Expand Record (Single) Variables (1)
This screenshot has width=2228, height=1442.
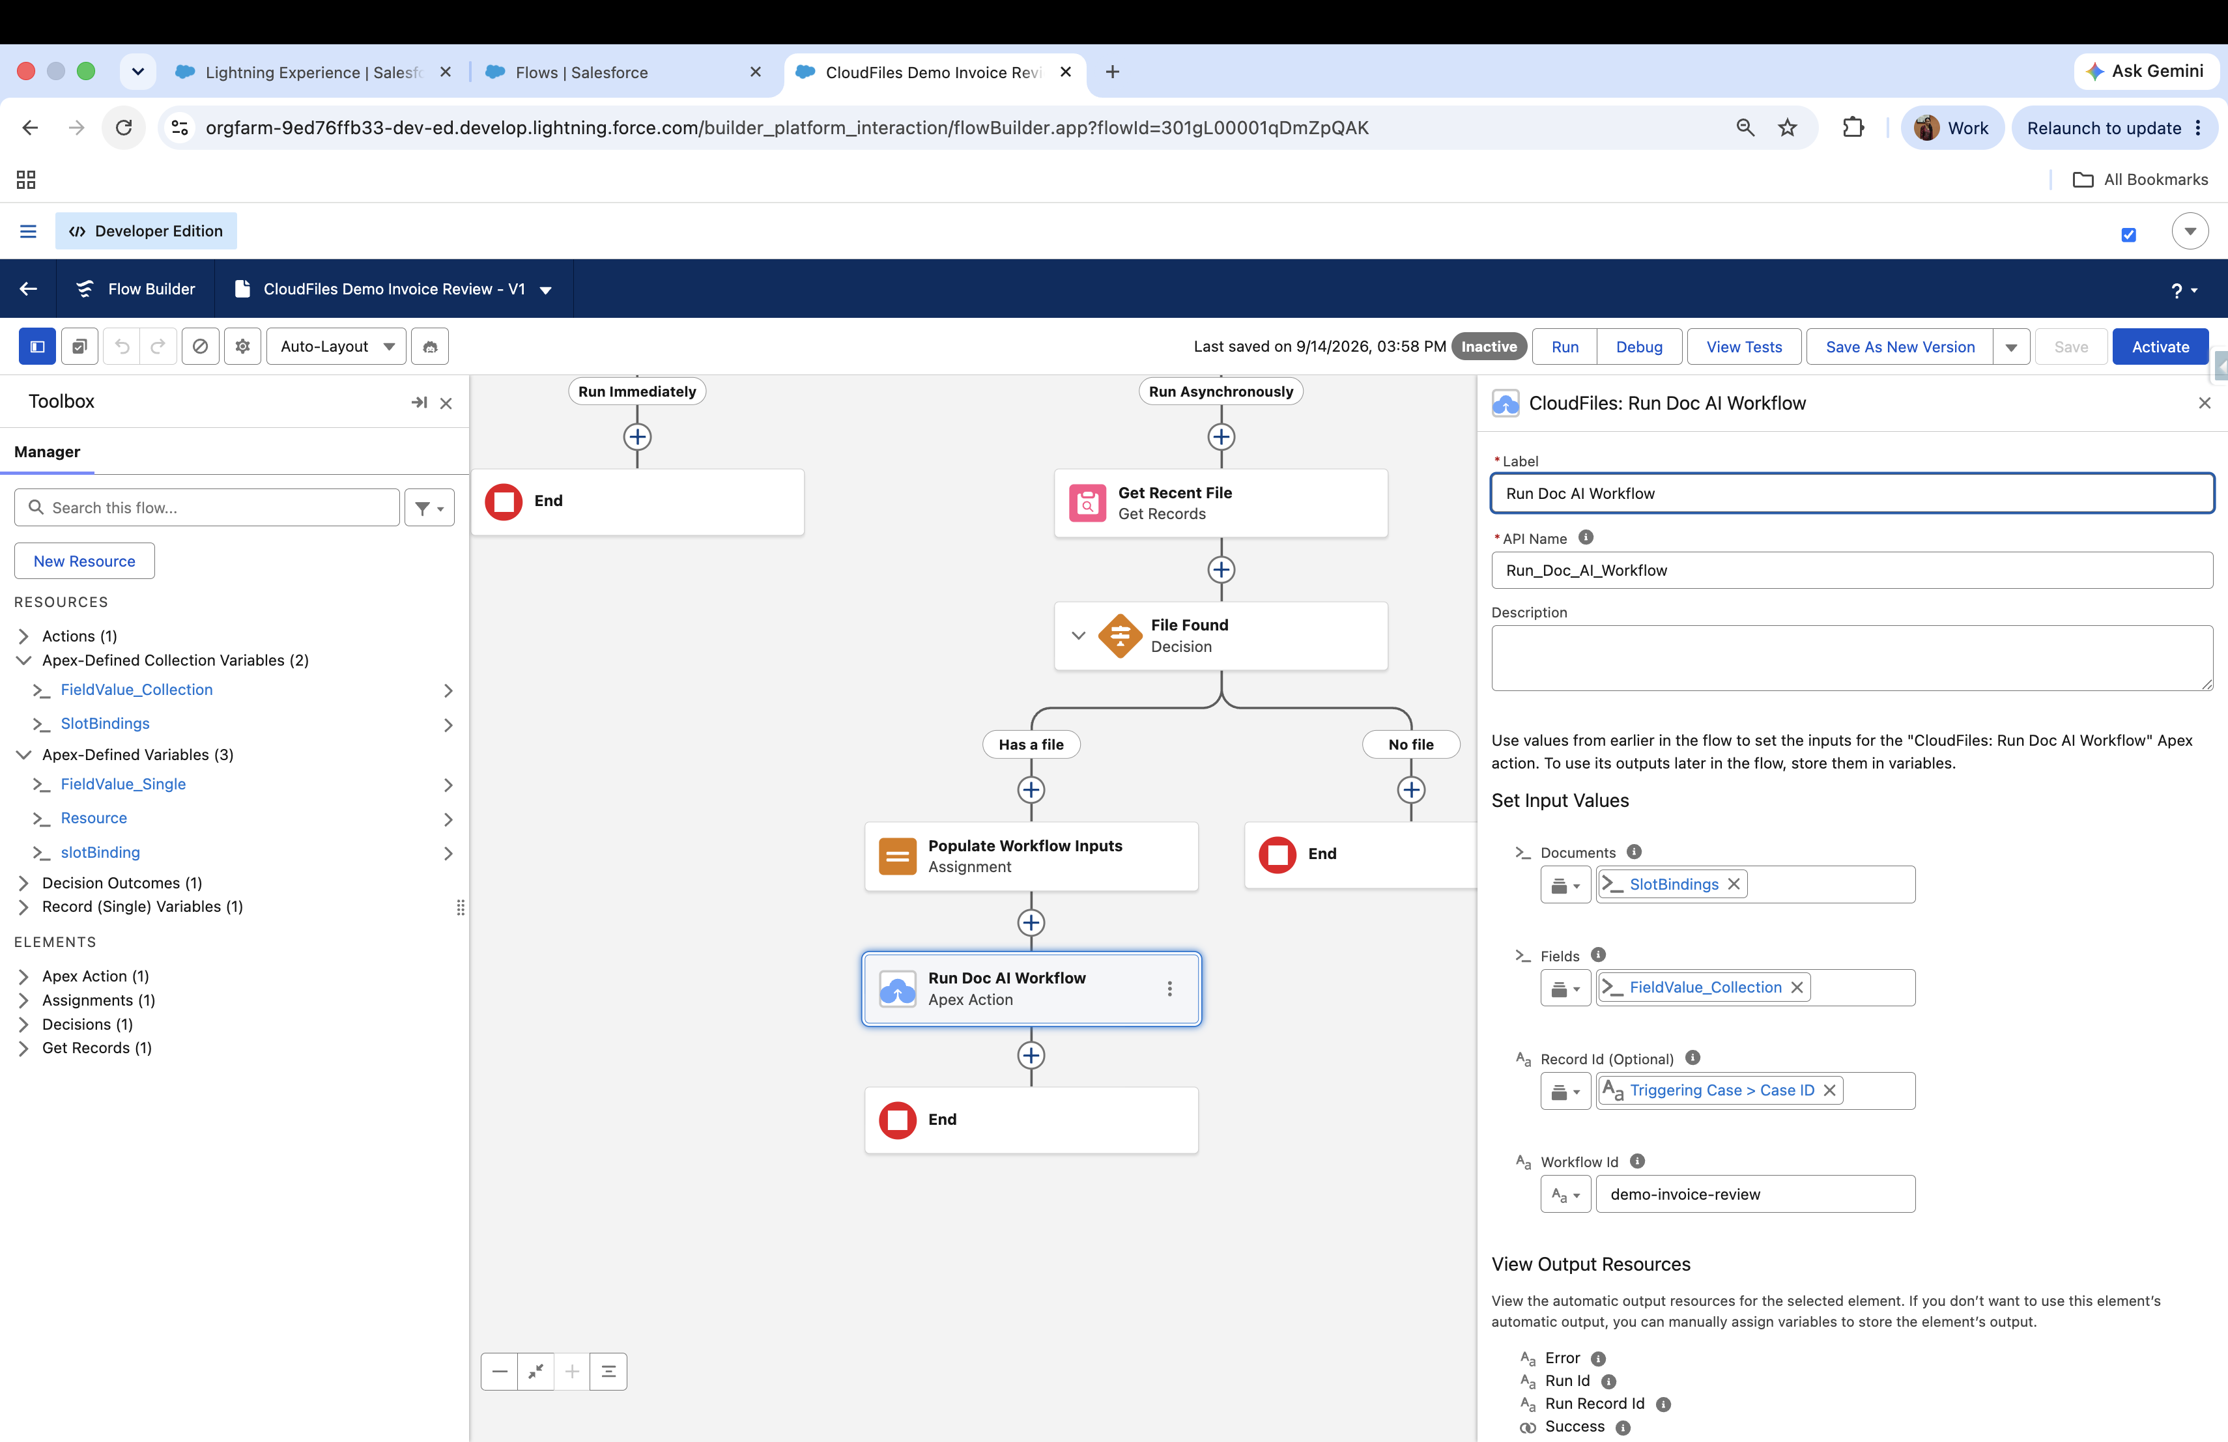pos(24,907)
